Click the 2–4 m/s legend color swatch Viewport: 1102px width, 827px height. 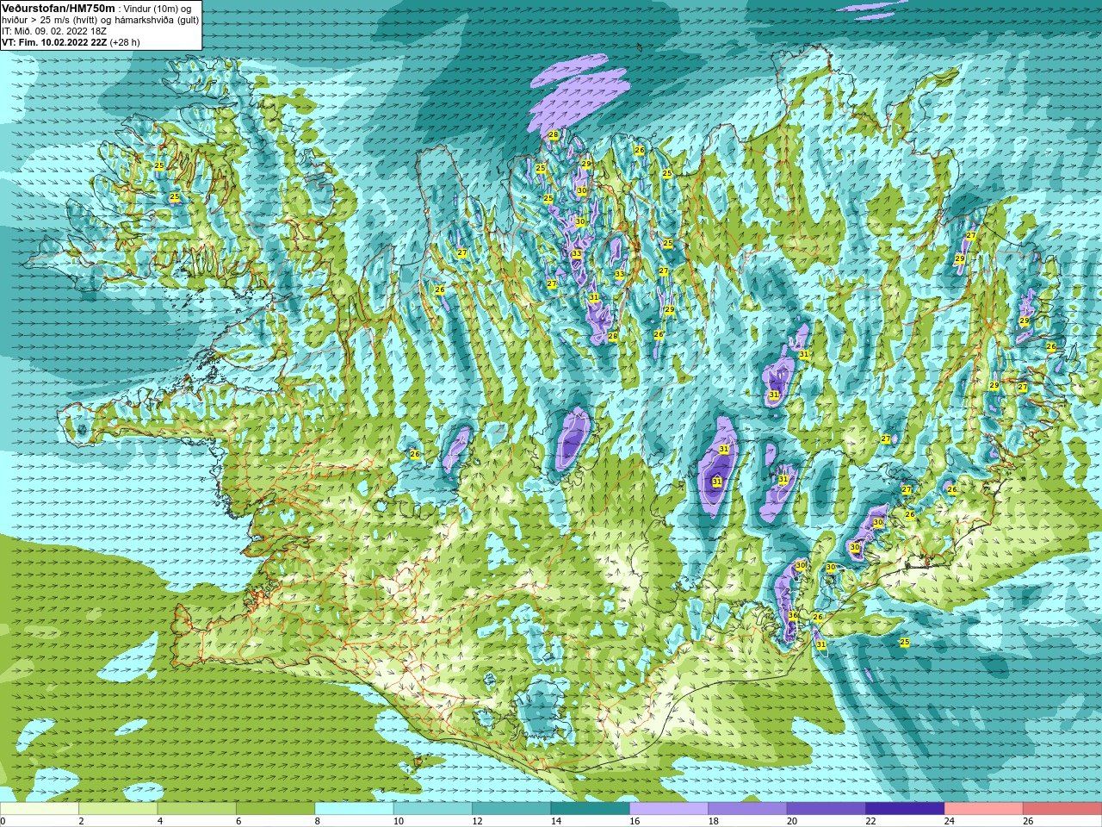pyautogui.click(x=118, y=809)
